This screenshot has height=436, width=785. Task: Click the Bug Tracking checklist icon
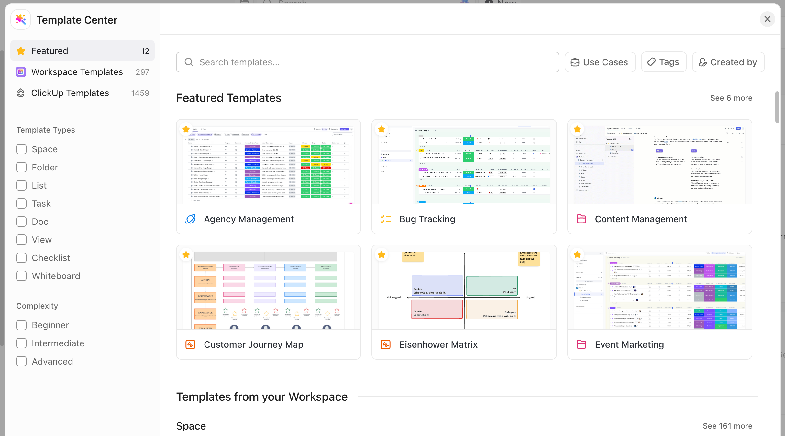coord(386,219)
